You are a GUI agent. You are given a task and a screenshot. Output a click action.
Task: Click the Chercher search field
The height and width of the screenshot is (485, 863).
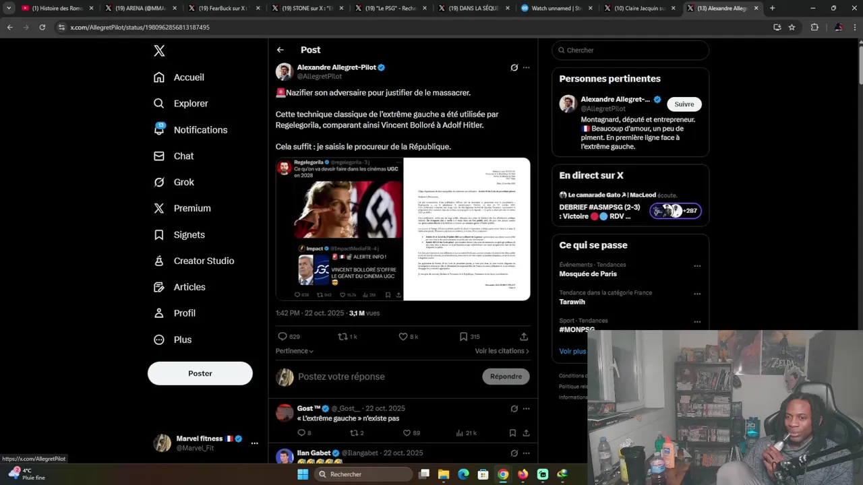(630, 50)
